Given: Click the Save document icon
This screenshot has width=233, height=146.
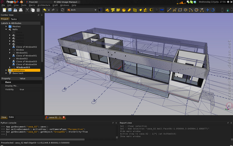Looking at the screenshot, I should coord(15,10).
